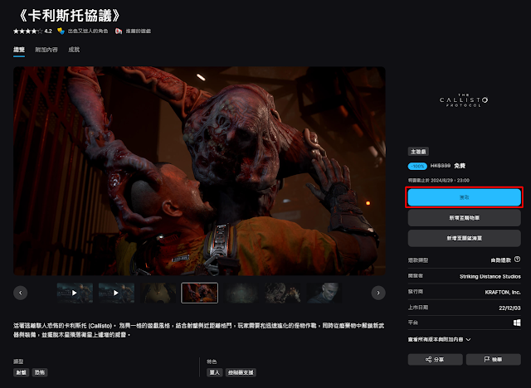Click the 控制器支援 controller support tag
This screenshot has width=531, height=388.
coord(241,372)
